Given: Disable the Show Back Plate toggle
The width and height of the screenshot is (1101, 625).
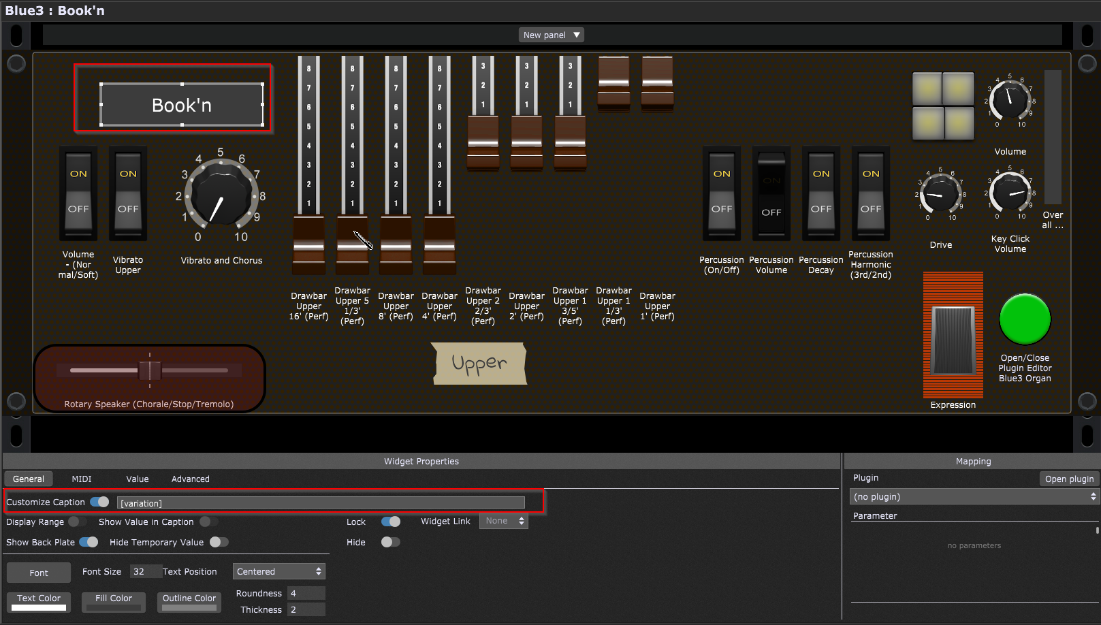Looking at the screenshot, I should (89, 542).
